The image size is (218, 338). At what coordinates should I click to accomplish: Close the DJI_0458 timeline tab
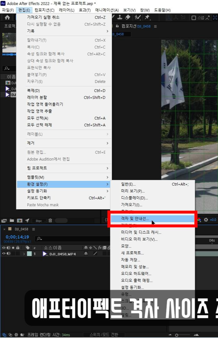pyautogui.click(x=4, y=229)
